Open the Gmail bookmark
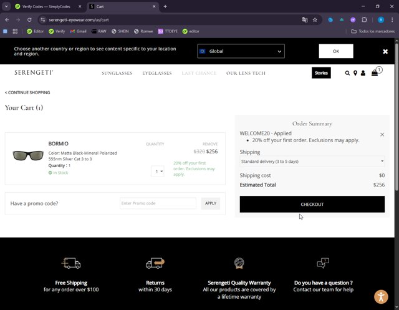399x310 pixels. click(x=79, y=31)
